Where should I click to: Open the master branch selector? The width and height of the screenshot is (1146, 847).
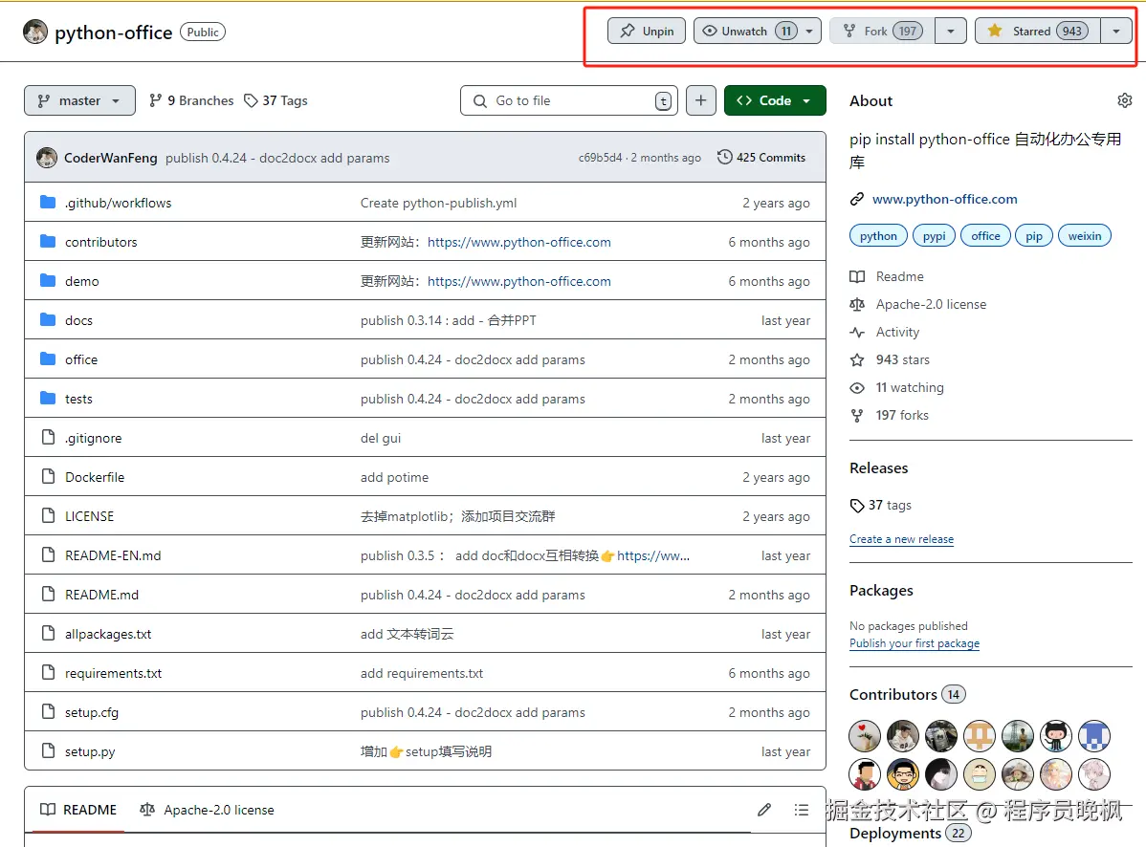79,100
